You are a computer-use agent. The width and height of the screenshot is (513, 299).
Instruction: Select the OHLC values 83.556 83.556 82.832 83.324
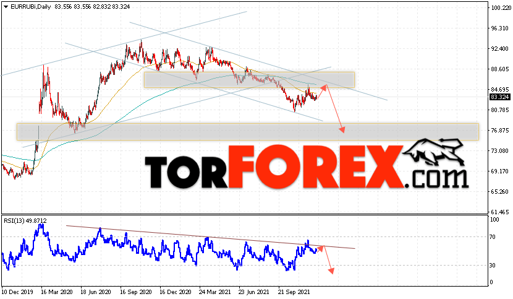click(92, 7)
